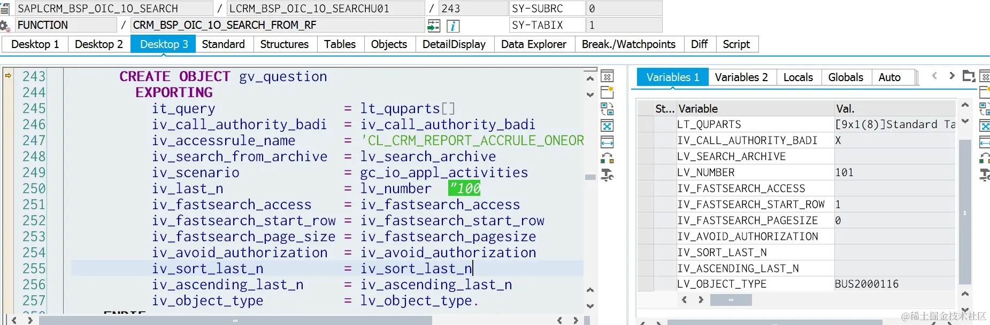Select the Variables 1 tab
The height and width of the screenshot is (325, 990).
673,77
